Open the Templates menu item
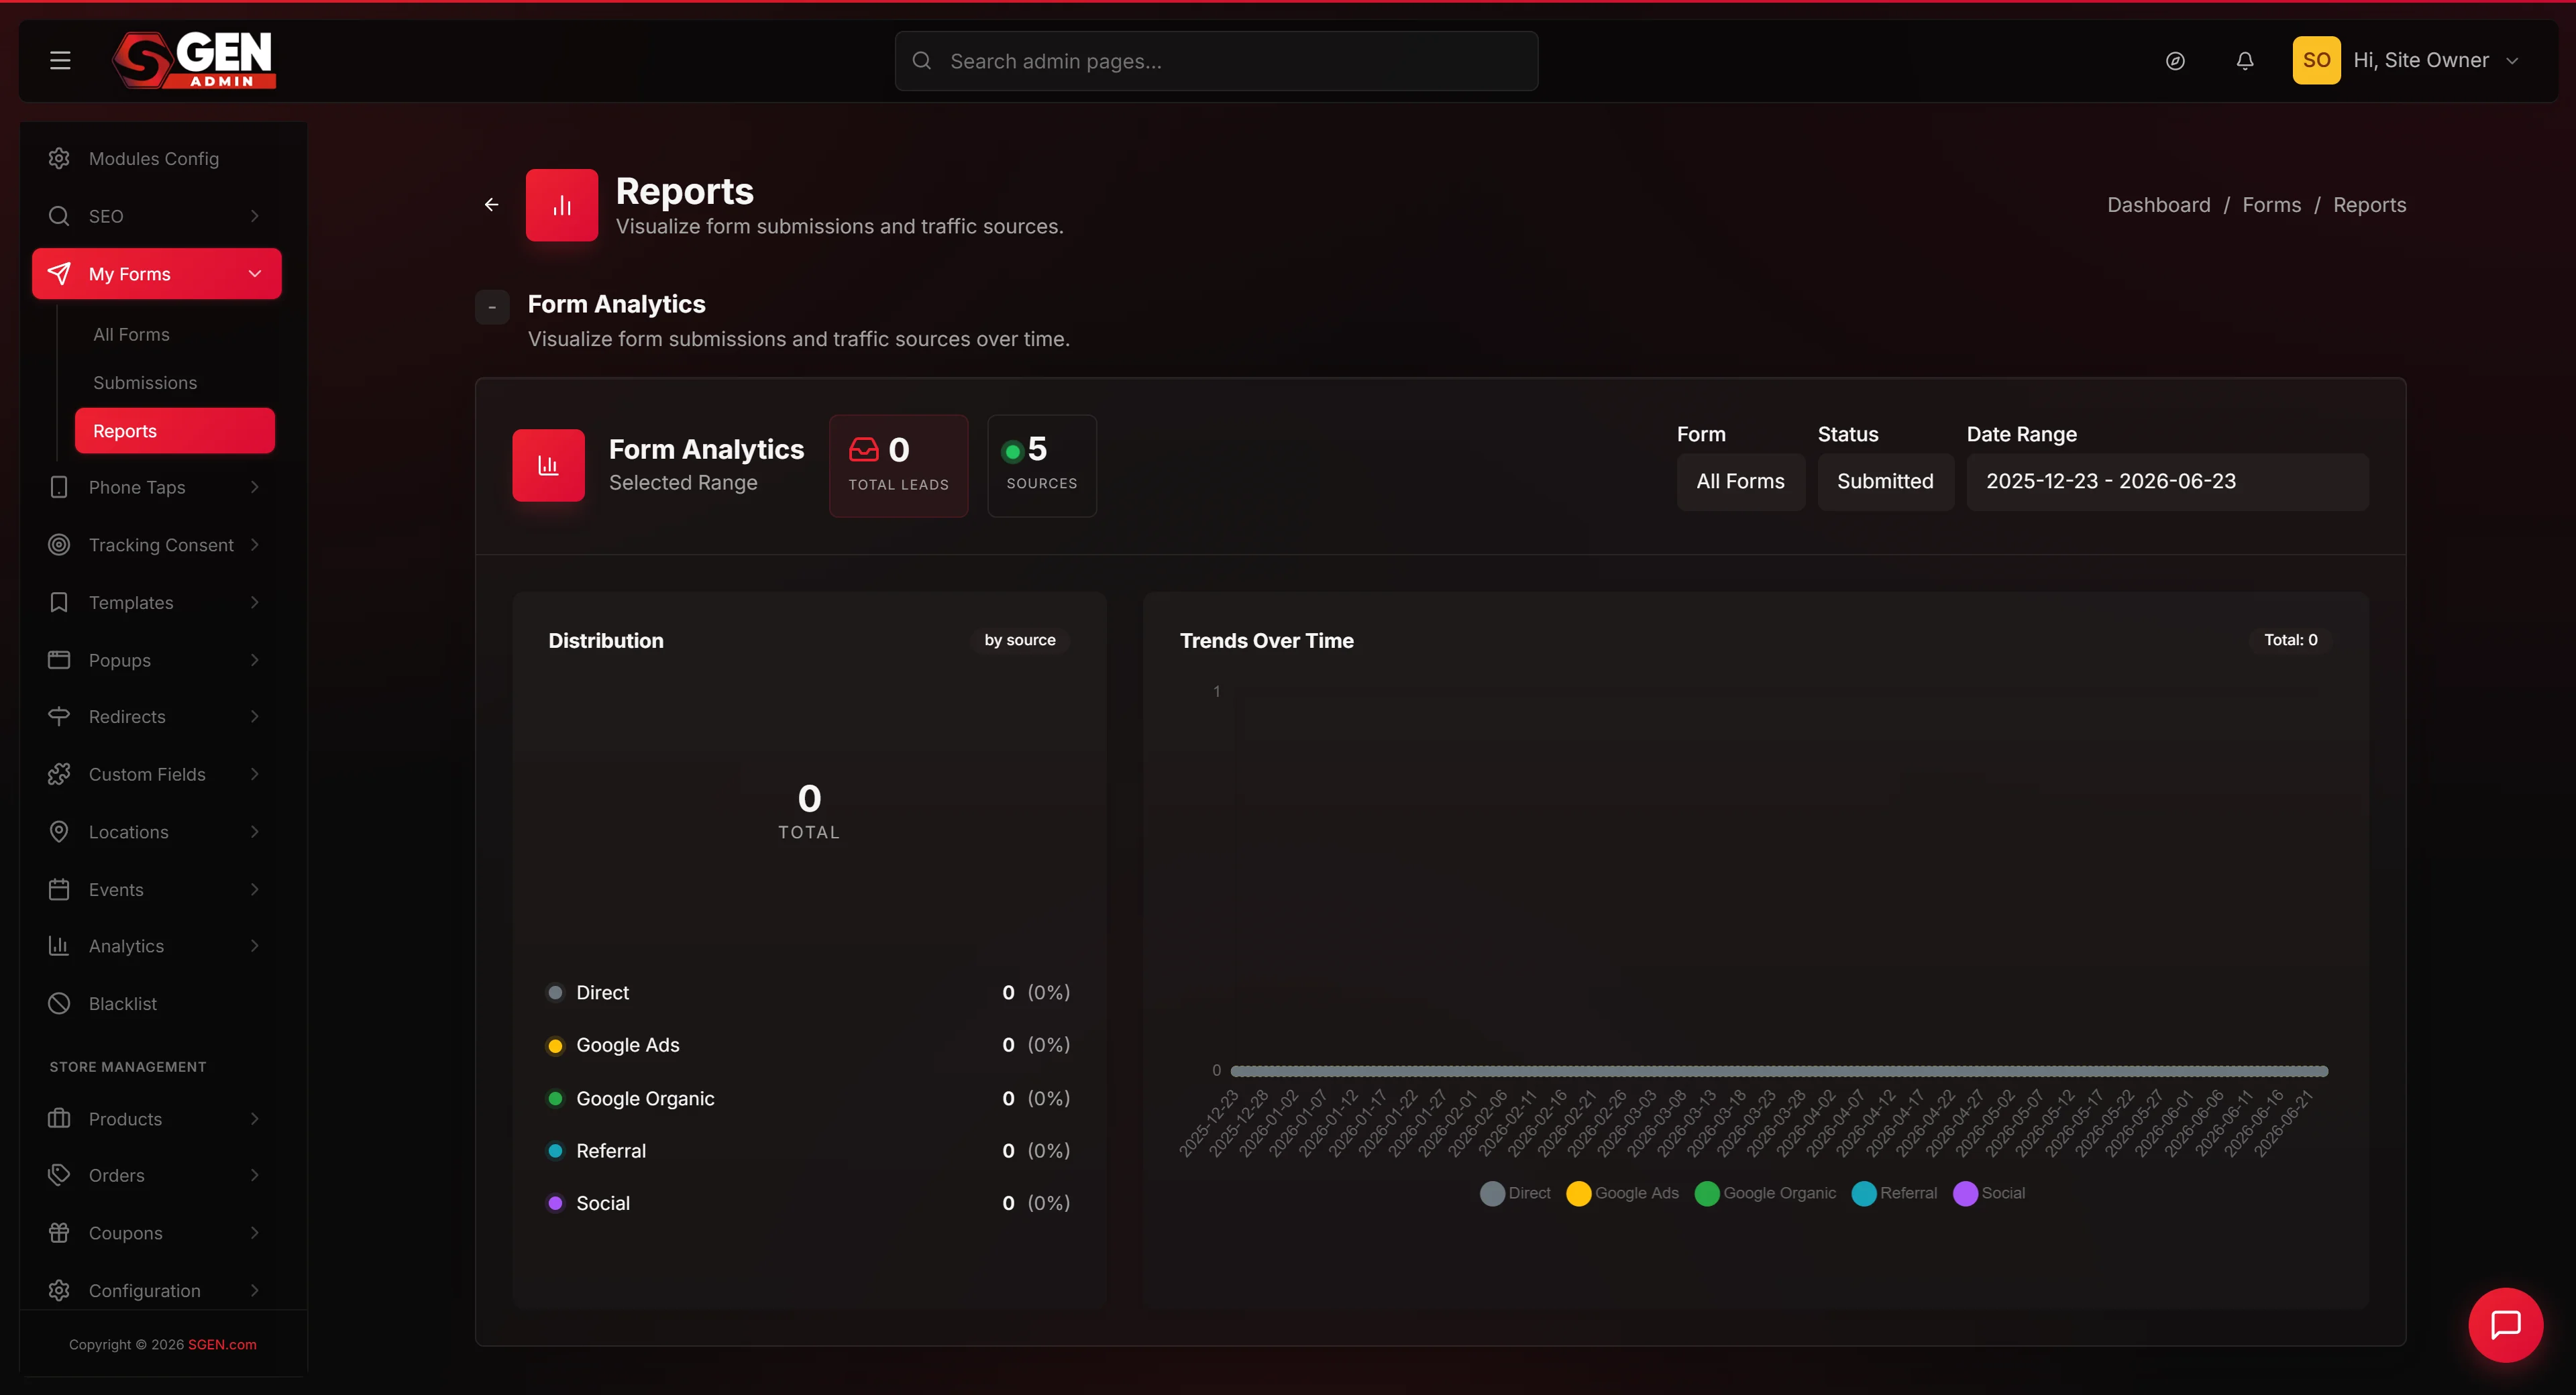Screen dimensions: 2576x1395 tap(157, 602)
